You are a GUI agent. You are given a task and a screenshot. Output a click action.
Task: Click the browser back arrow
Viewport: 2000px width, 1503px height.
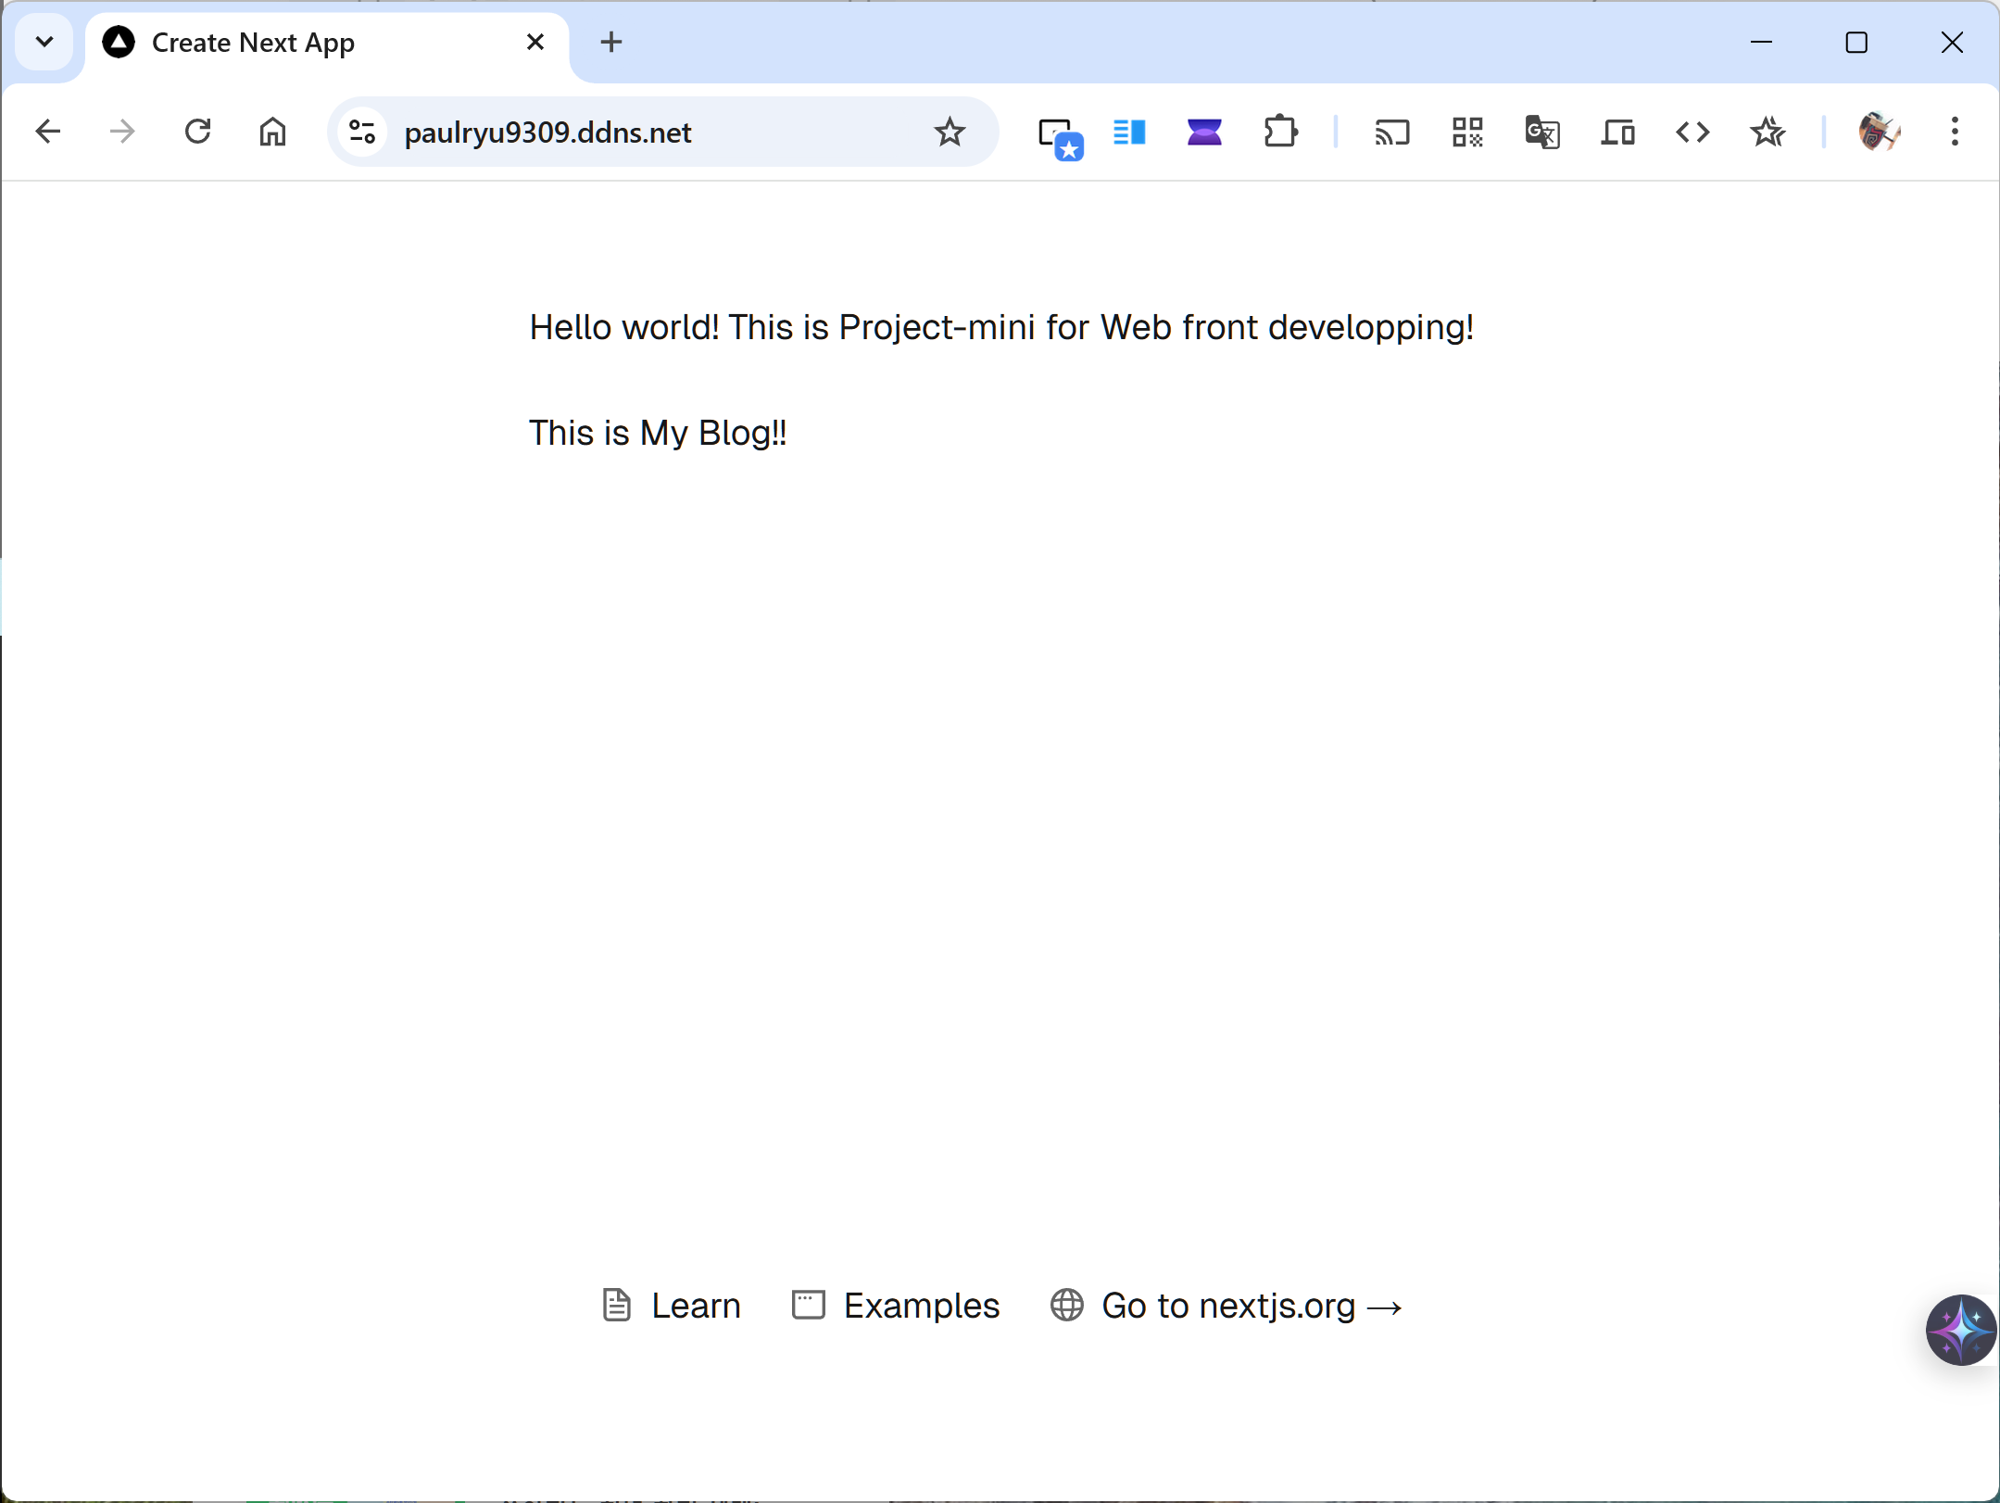[48, 133]
